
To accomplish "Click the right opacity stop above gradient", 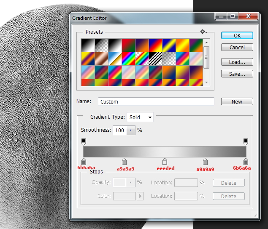I will [x=246, y=141].
